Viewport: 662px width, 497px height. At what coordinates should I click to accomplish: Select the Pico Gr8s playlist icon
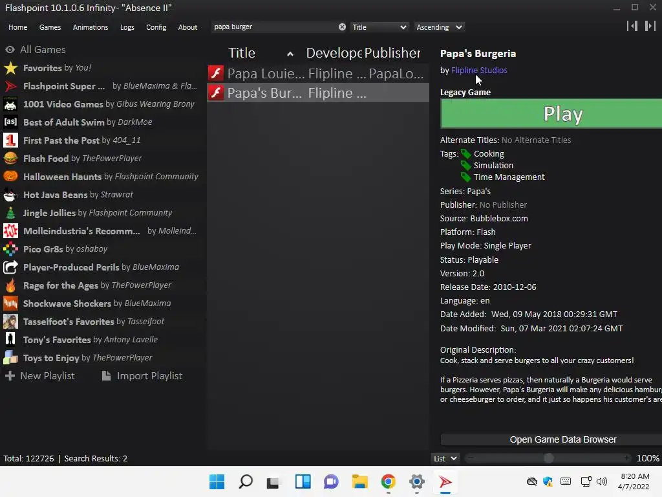pyautogui.click(x=10, y=249)
